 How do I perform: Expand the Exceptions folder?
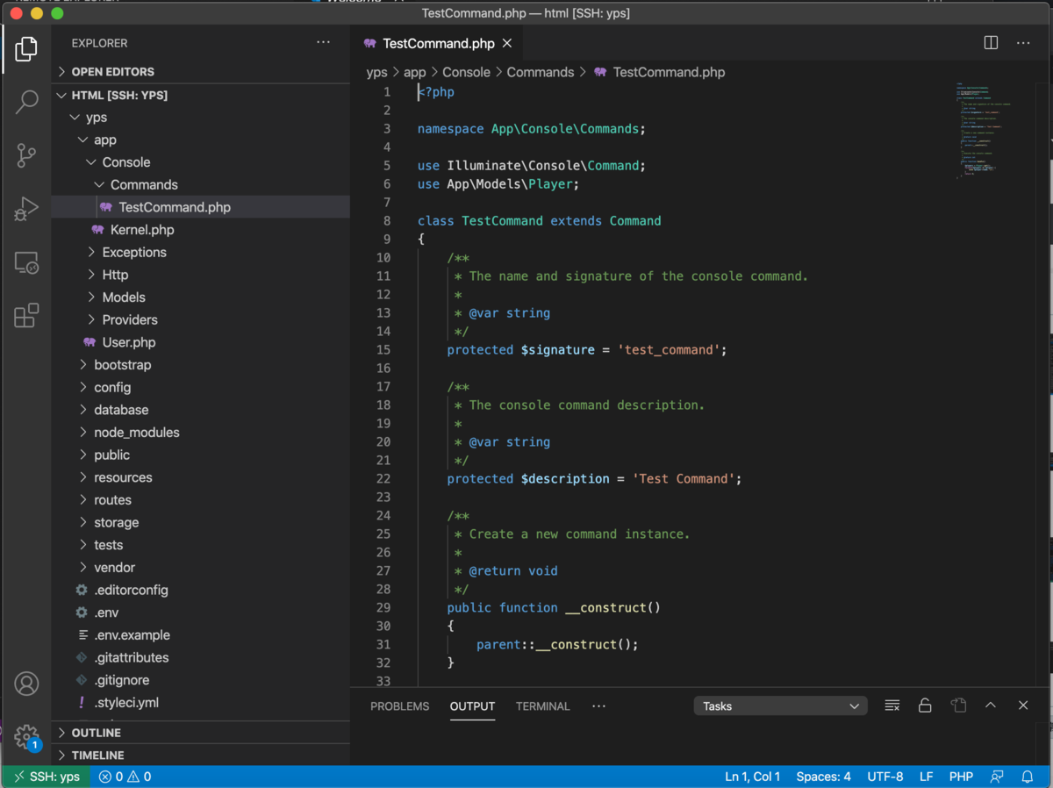(200, 252)
